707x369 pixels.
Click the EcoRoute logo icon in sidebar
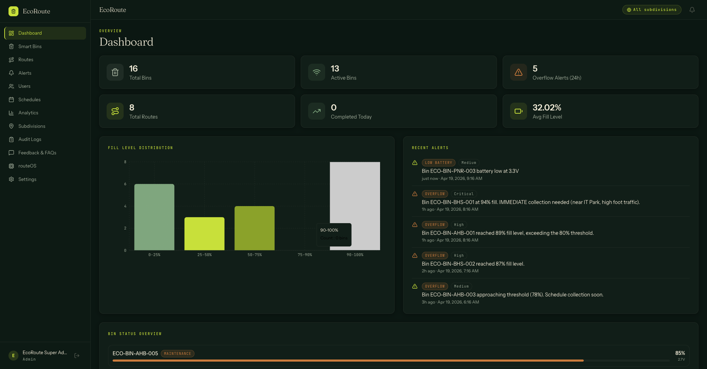[13, 11]
